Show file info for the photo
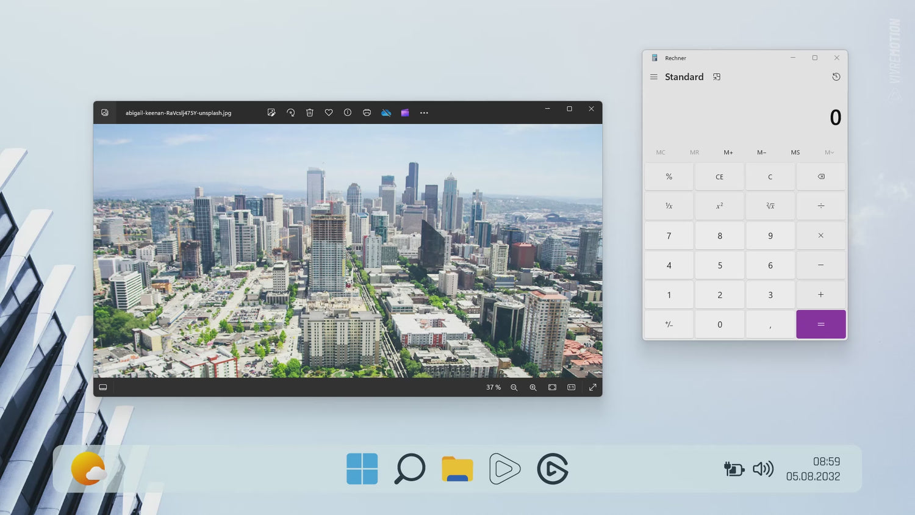915x515 pixels. coord(348,113)
